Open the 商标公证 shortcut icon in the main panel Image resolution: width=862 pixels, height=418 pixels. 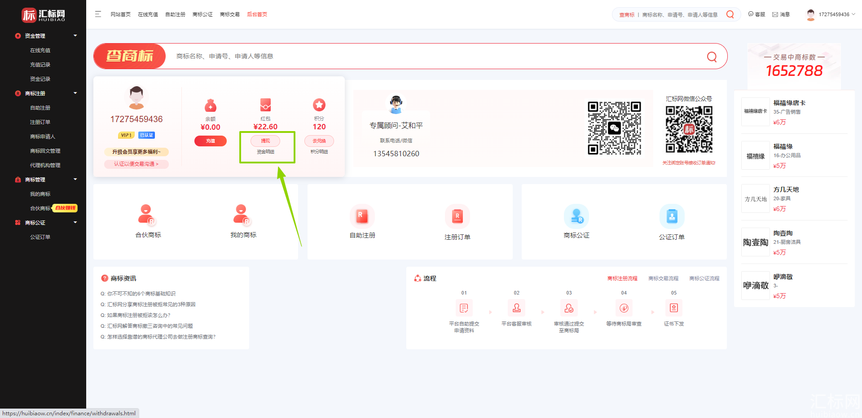[576, 216]
